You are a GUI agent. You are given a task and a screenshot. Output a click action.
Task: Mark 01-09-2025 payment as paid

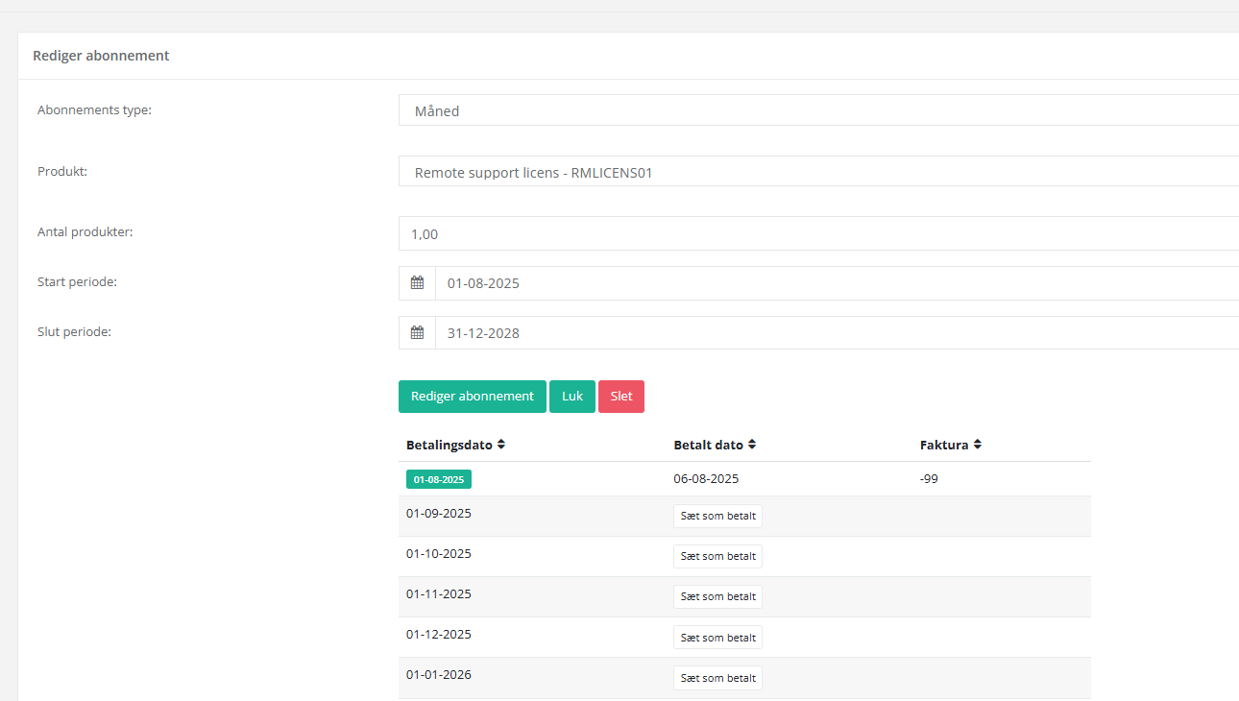coord(717,516)
